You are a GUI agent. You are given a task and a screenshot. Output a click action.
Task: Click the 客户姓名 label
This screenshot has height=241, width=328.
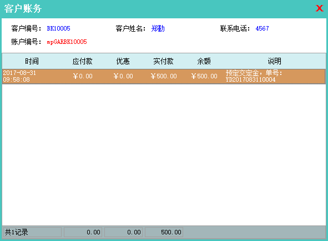pos(131,28)
